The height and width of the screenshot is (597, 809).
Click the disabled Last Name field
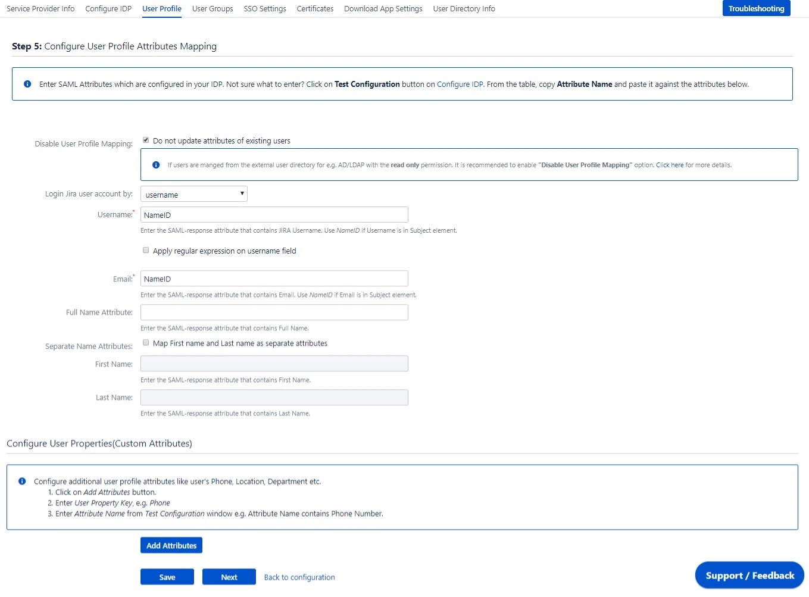[274, 398]
